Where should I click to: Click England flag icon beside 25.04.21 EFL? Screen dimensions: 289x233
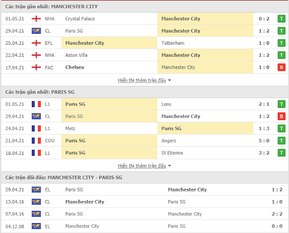[x=36, y=43]
